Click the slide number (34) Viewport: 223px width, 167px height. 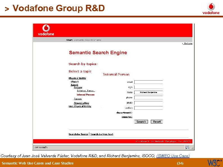pyautogui.click(x=180, y=163)
